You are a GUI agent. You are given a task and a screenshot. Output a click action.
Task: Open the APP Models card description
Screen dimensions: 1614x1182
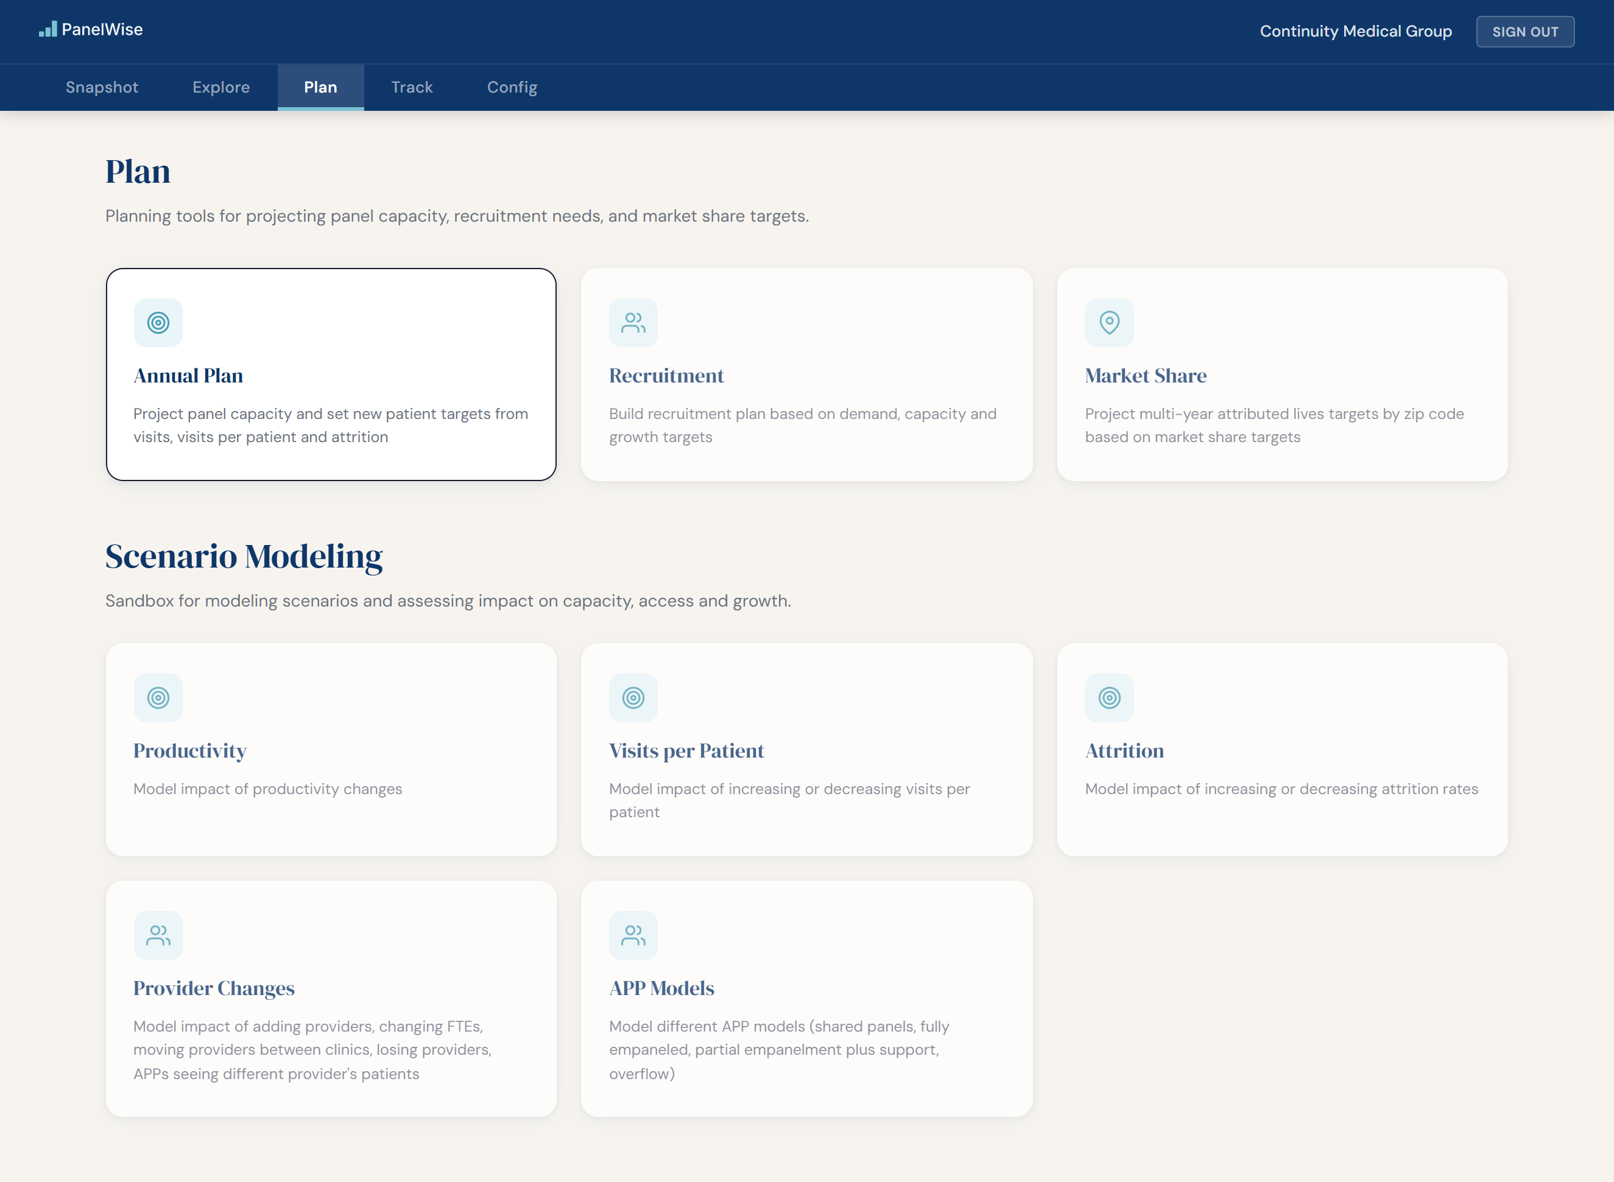pyautogui.click(x=779, y=1050)
